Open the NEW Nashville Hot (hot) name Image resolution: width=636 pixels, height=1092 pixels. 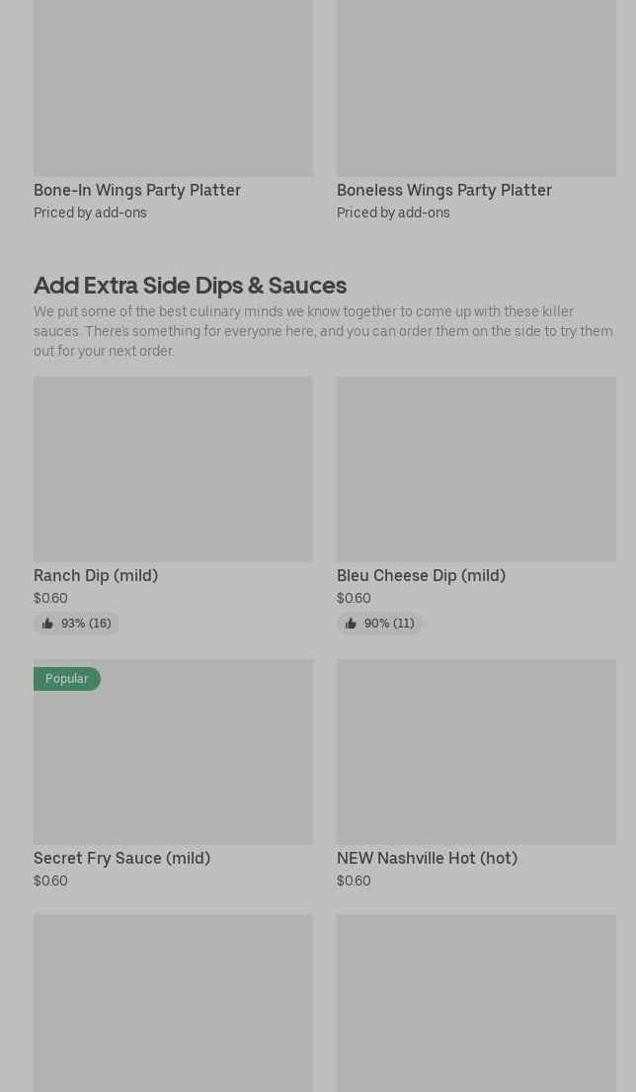pos(427,858)
